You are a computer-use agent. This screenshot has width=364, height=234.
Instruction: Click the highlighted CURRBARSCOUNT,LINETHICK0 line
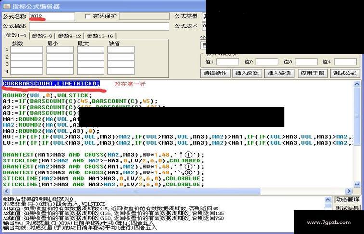click(52, 84)
